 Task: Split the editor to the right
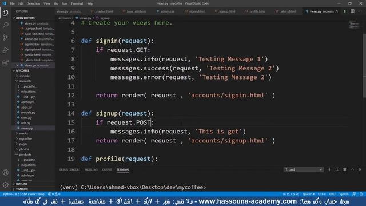click(352, 11)
